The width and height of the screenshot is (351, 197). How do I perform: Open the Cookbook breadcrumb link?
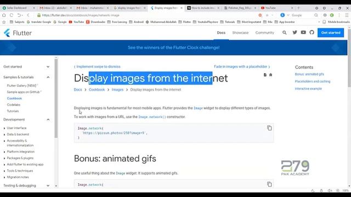[x=97, y=90]
